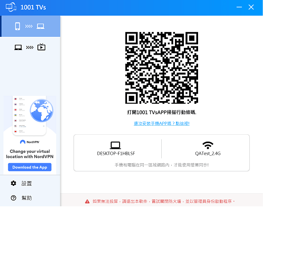Image resolution: width=304 pixels, height=280 pixels.
Task: Click the 1001 TVs title text
Action: [33, 7]
